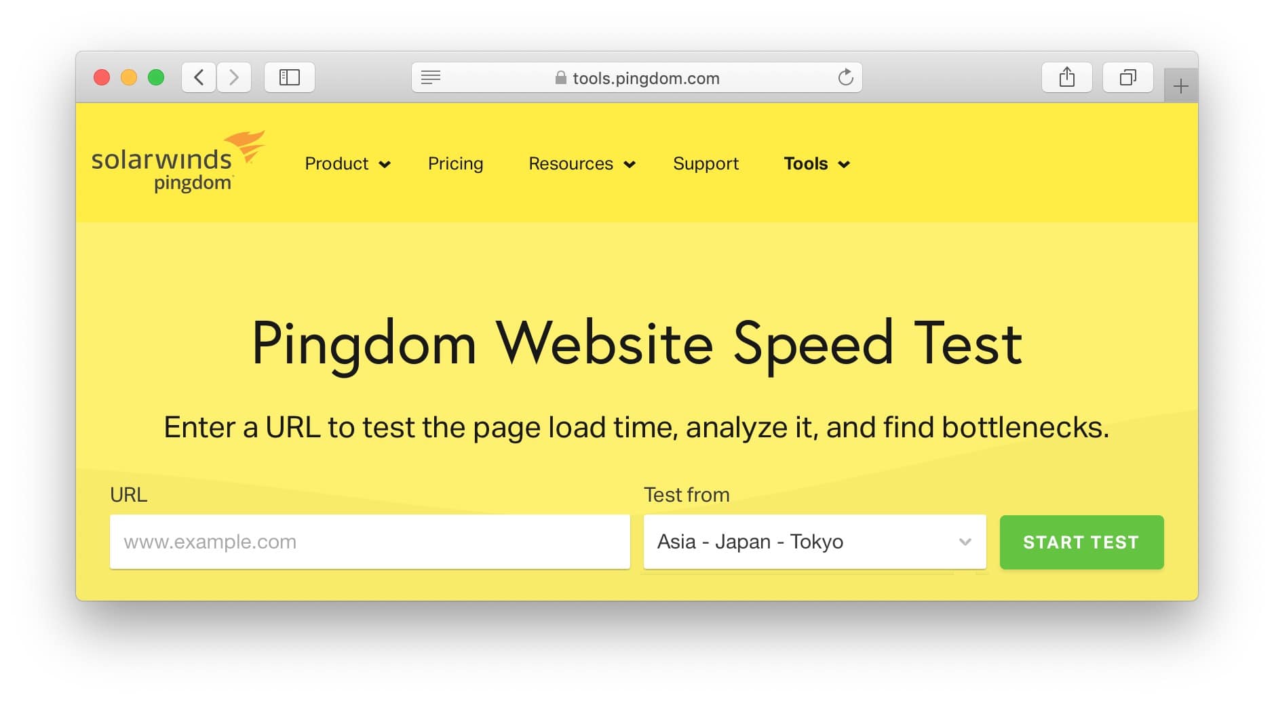Click the address bar showing tools.pingdom.com
The width and height of the screenshot is (1274, 701).
[x=644, y=77]
